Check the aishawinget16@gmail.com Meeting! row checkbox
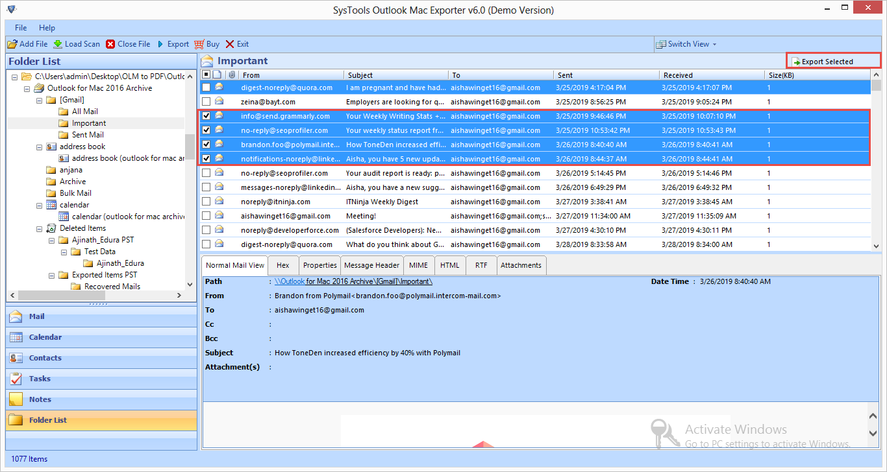This screenshot has width=887, height=472. coord(206,216)
